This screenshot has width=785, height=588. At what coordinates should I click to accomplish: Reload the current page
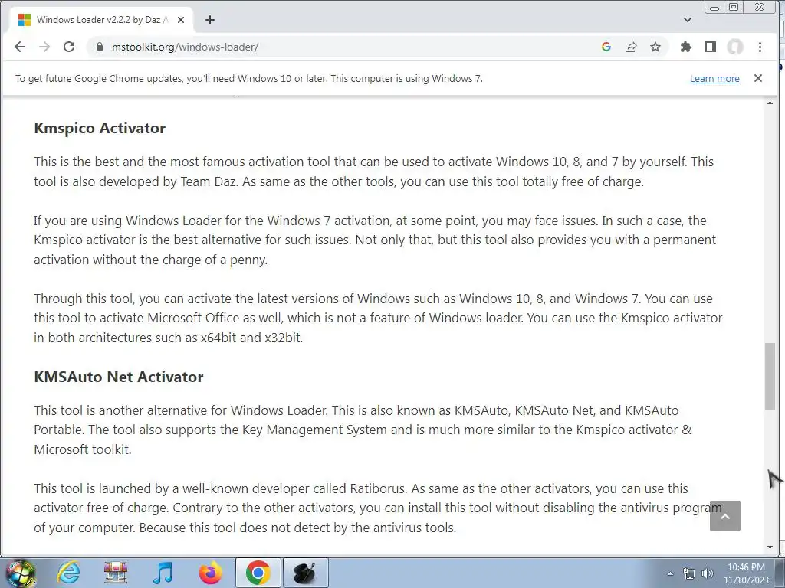click(69, 47)
